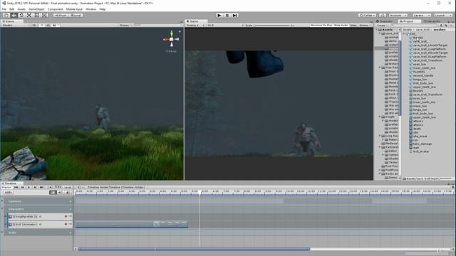Toggle the 2D scene view button

click(x=34, y=26)
